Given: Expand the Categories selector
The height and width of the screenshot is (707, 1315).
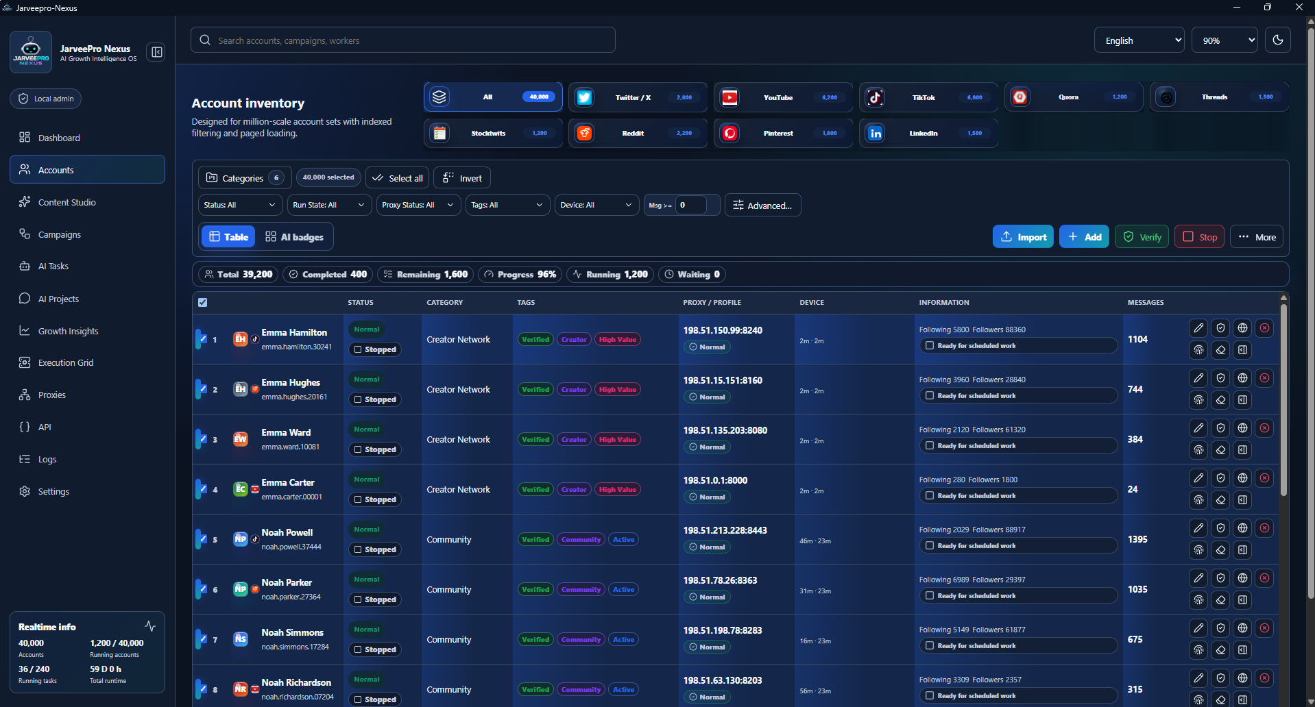Looking at the screenshot, I should 245,178.
